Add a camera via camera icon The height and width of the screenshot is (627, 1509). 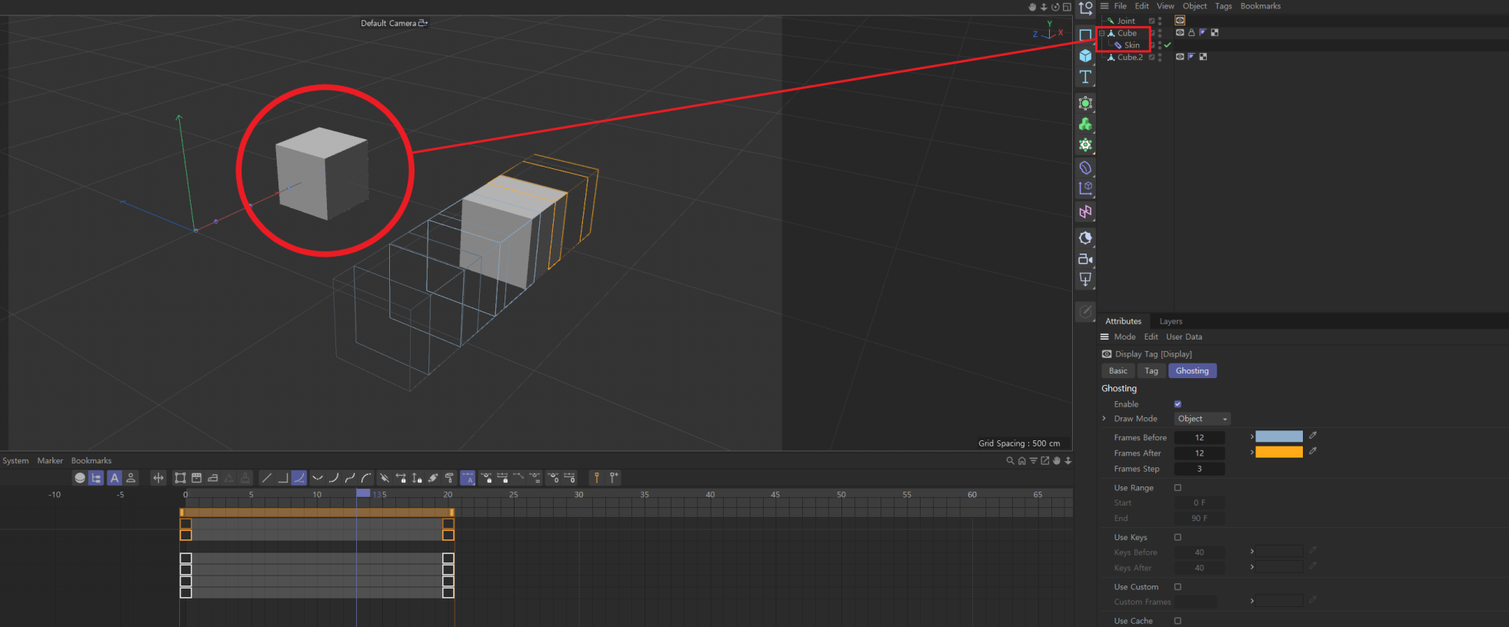tap(1085, 259)
